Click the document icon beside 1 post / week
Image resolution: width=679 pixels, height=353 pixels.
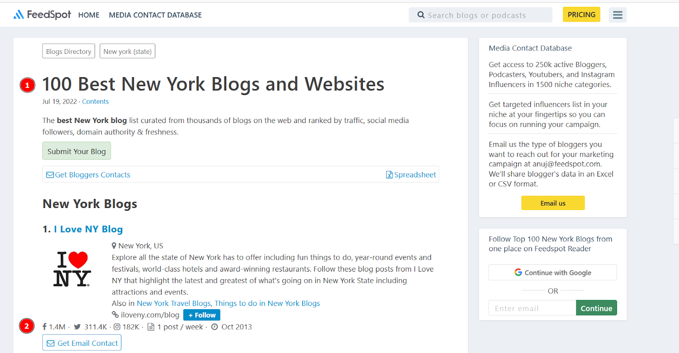point(151,327)
